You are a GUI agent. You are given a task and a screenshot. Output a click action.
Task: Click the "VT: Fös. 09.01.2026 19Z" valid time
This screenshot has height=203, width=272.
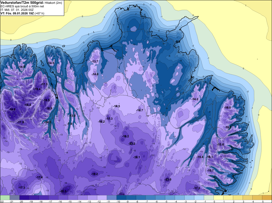(17, 13)
